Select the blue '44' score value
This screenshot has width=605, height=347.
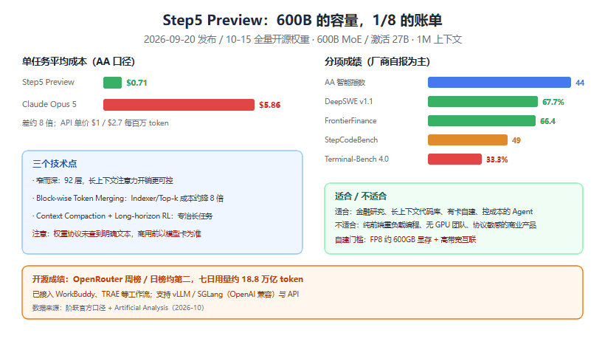[580, 83]
